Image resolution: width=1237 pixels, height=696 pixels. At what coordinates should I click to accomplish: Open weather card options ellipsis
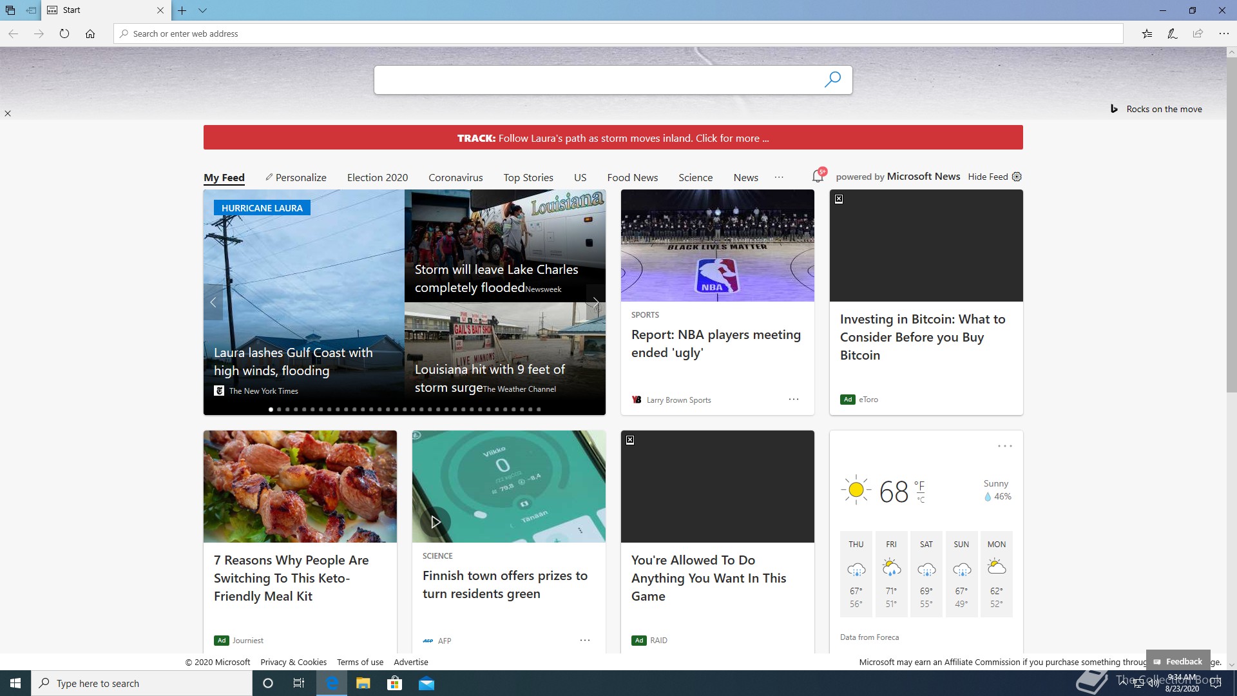(x=1005, y=446)
